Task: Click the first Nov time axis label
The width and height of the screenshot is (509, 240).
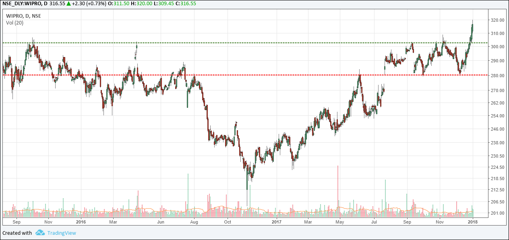Action: pos(49,222)
